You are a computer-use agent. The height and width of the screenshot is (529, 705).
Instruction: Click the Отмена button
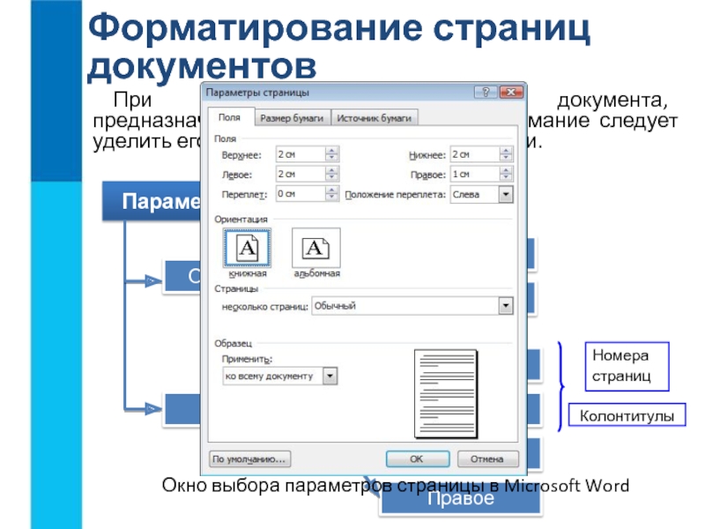click(487, 459)
